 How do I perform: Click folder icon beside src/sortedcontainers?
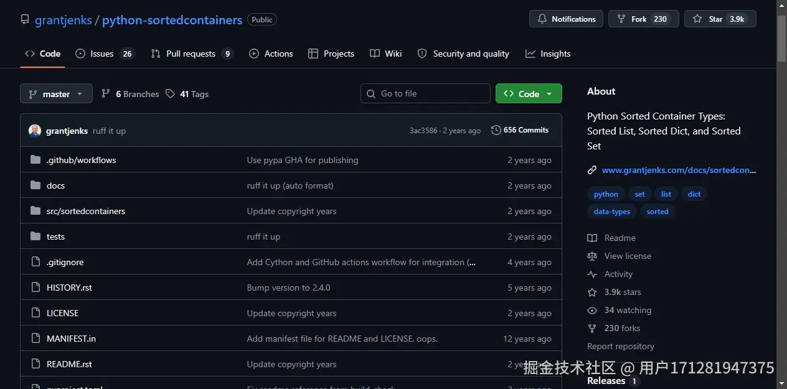35,211
